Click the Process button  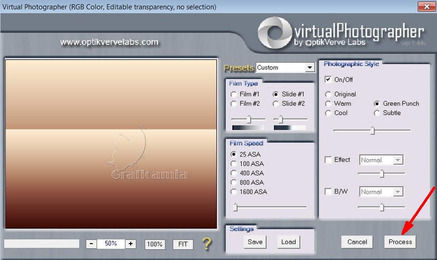coord(400,242)
